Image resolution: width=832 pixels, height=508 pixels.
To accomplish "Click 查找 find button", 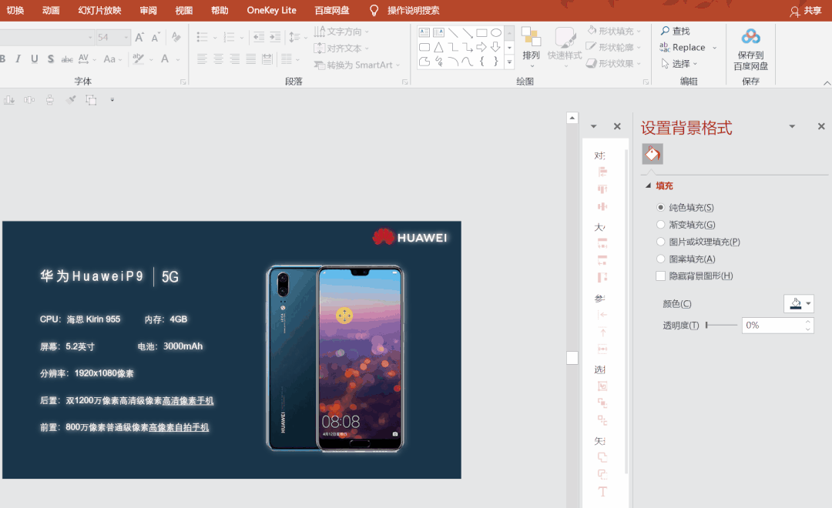I will 676,32.
